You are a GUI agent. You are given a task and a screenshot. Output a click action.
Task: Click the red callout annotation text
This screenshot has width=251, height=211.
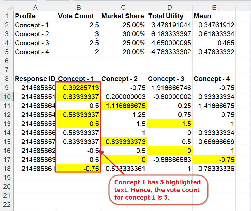[x=158, y=190]
